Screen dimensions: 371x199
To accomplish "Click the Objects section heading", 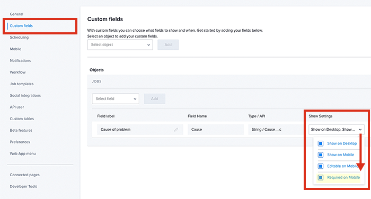I will [x=96, y=70].
